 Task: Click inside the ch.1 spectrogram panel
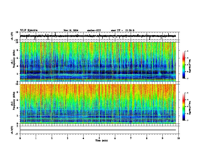(98, 62)
